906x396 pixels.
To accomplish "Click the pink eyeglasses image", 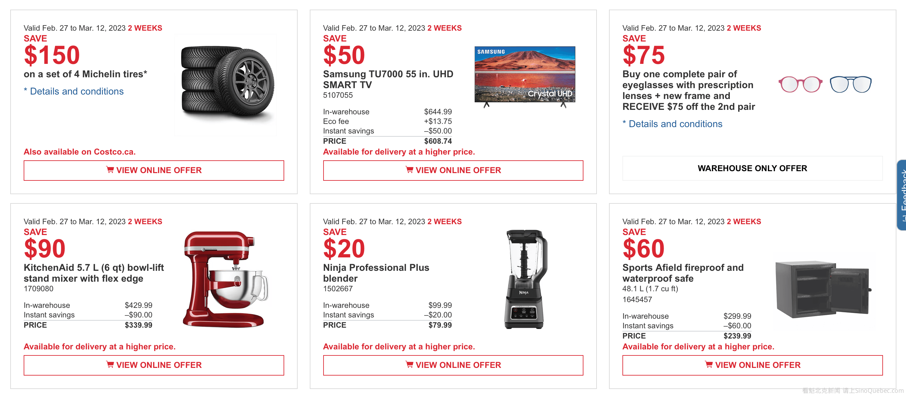I will click(x=800, y=85).
